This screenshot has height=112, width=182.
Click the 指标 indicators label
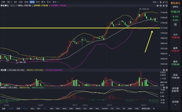tap(4, 109)
